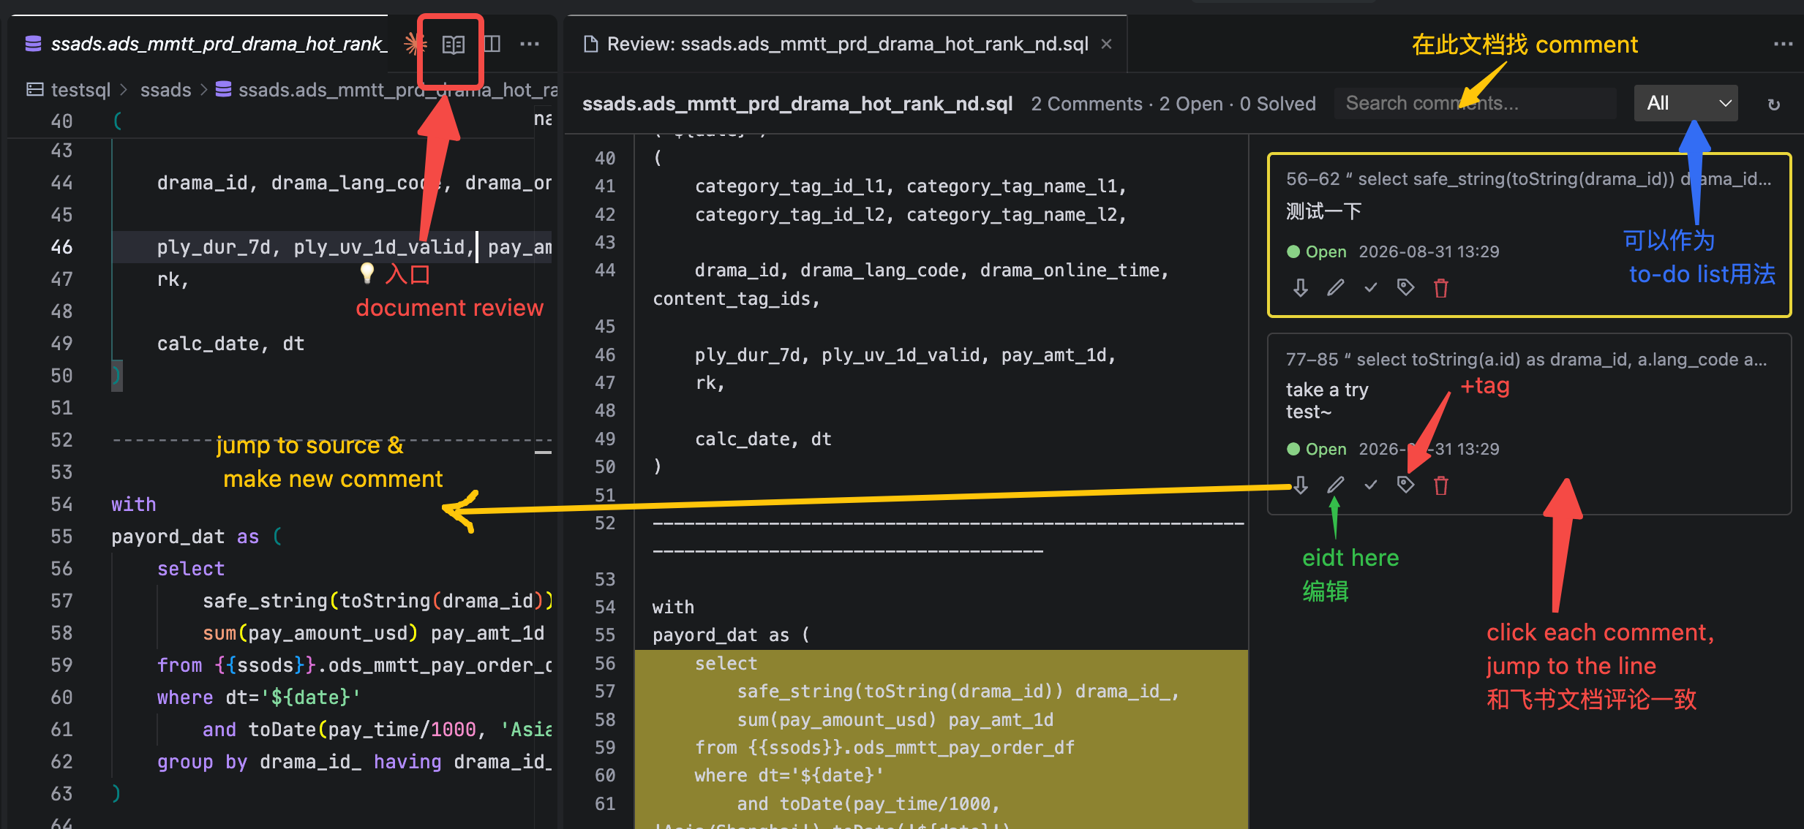
Task: Click the orange Claude spark icon
Action: point(416,45)
